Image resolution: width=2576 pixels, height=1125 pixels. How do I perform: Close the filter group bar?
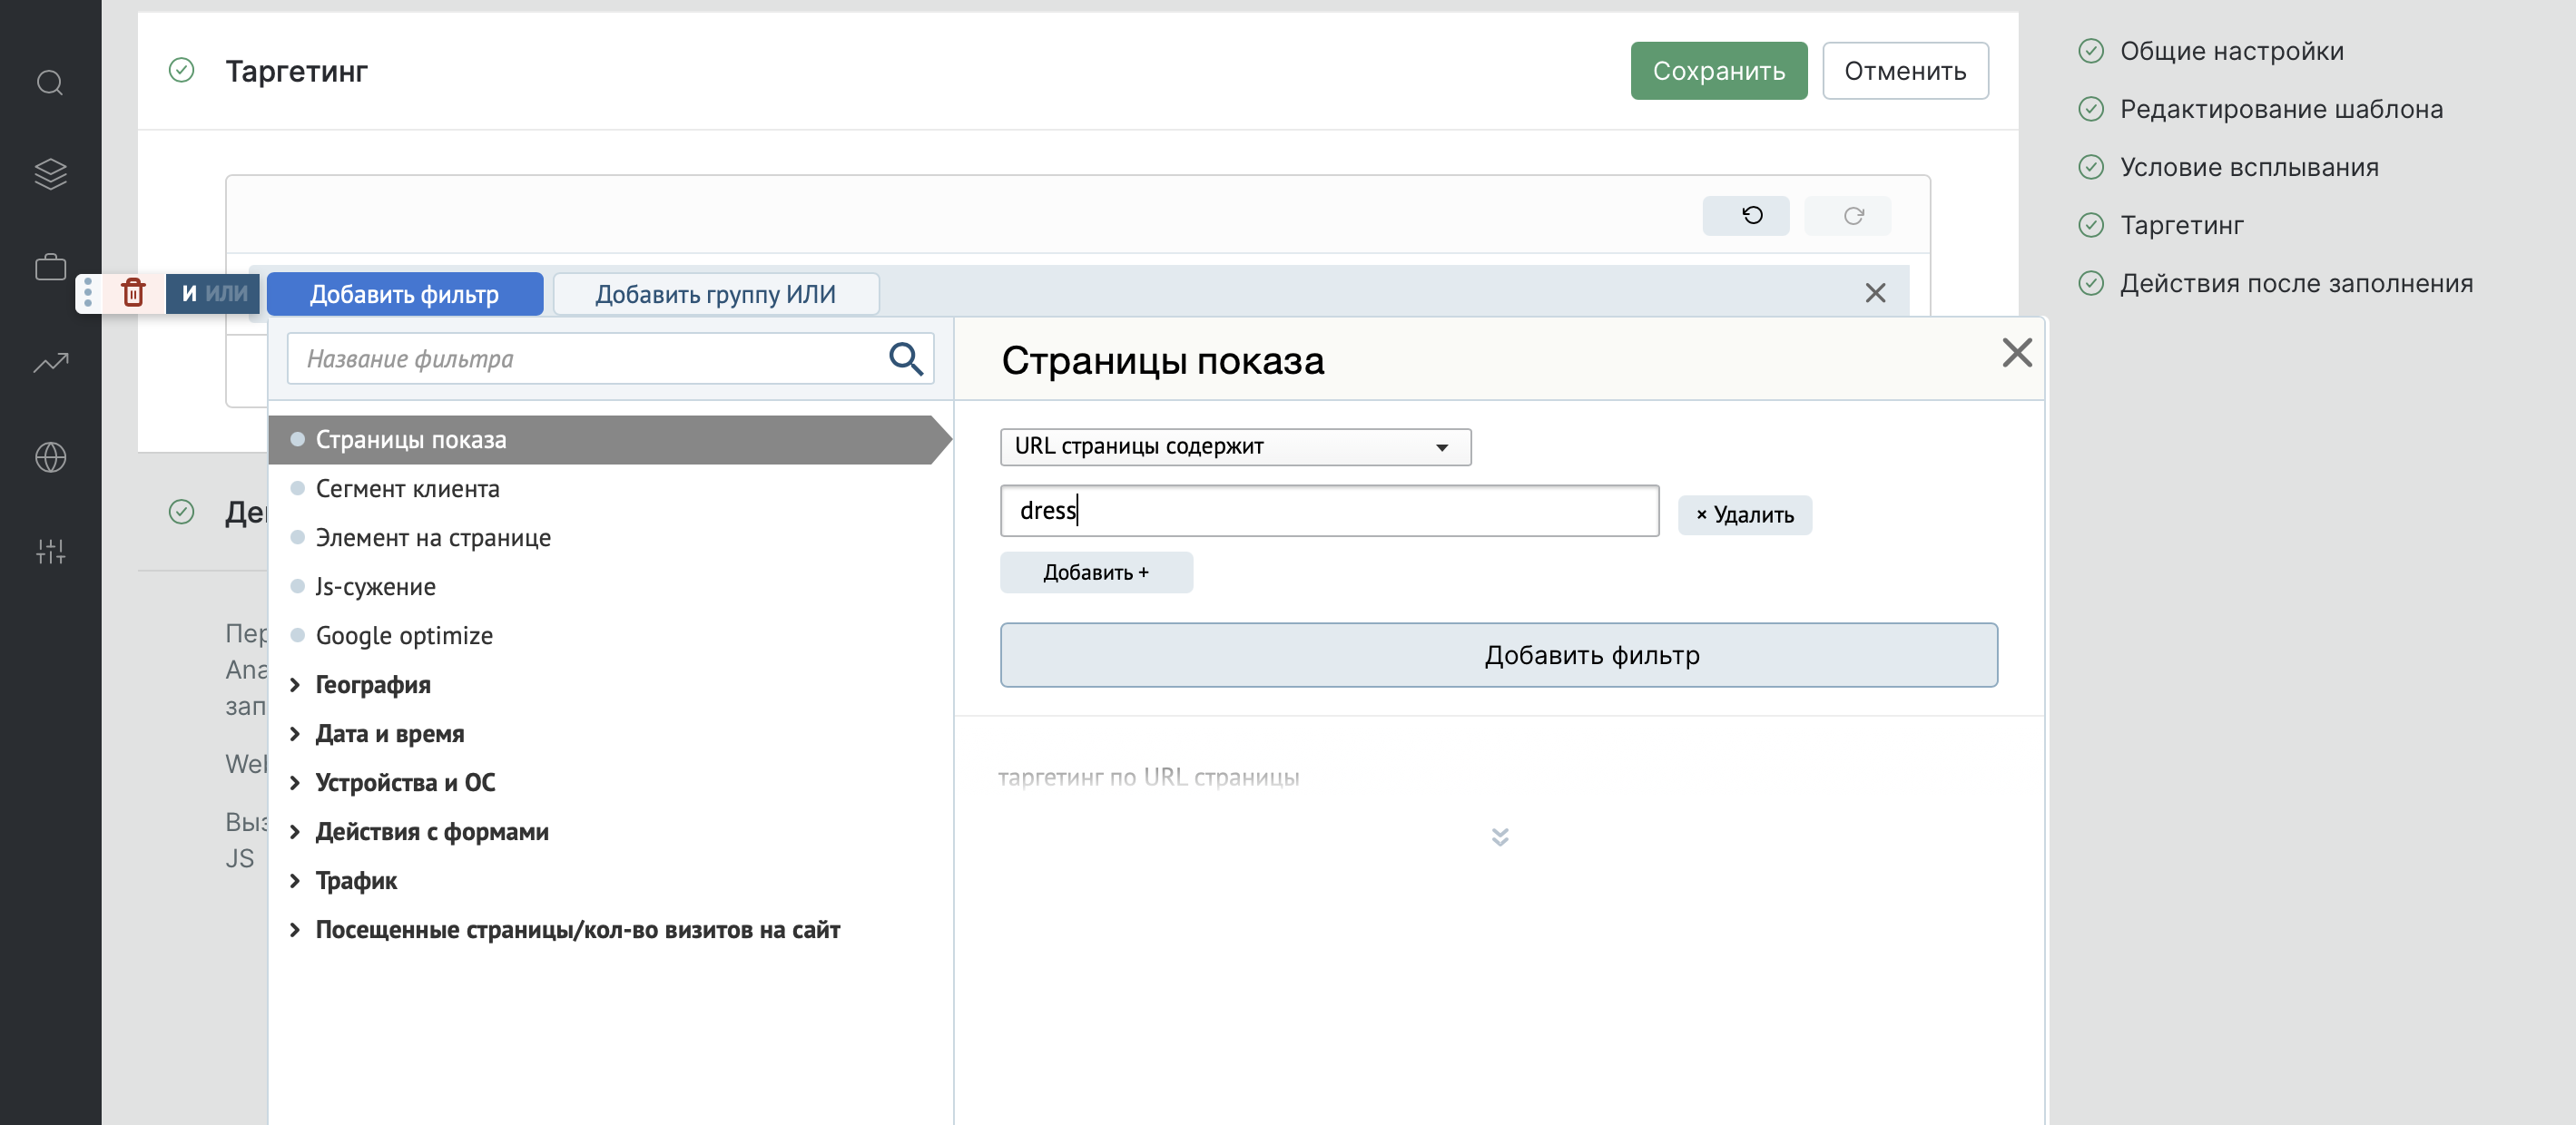(x=1875, y=293)
